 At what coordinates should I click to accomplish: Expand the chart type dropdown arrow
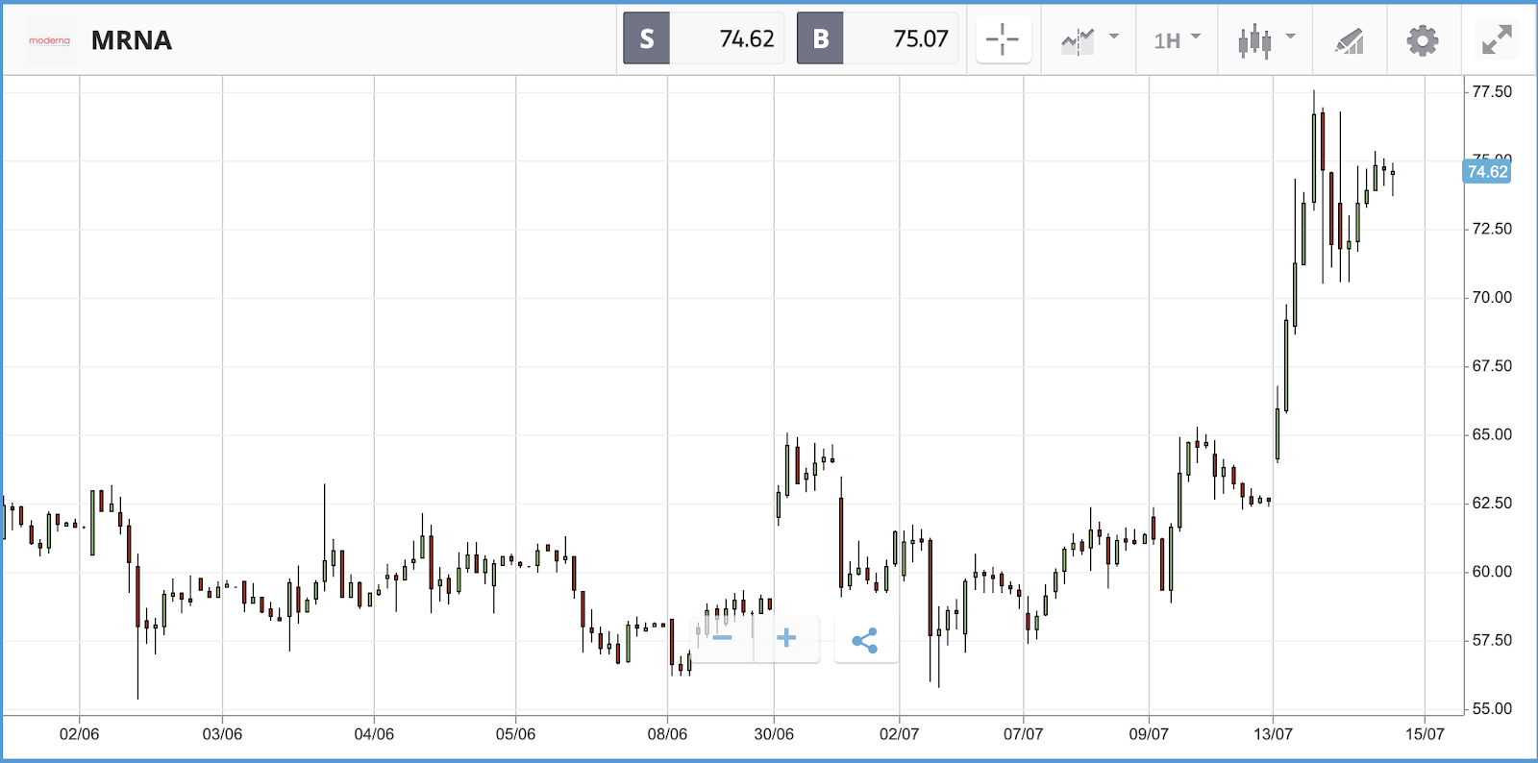(1291, 37)
